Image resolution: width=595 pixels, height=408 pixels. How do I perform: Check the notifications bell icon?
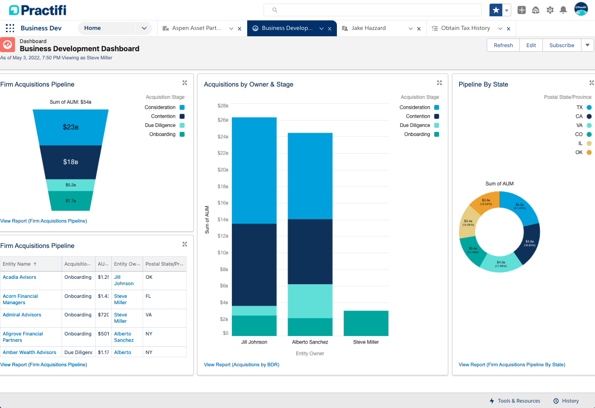click(563, 10)
